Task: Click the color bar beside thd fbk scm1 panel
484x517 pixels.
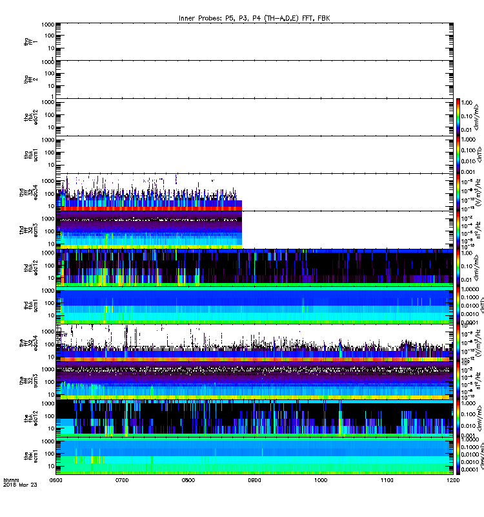Action: coord(458,305)
